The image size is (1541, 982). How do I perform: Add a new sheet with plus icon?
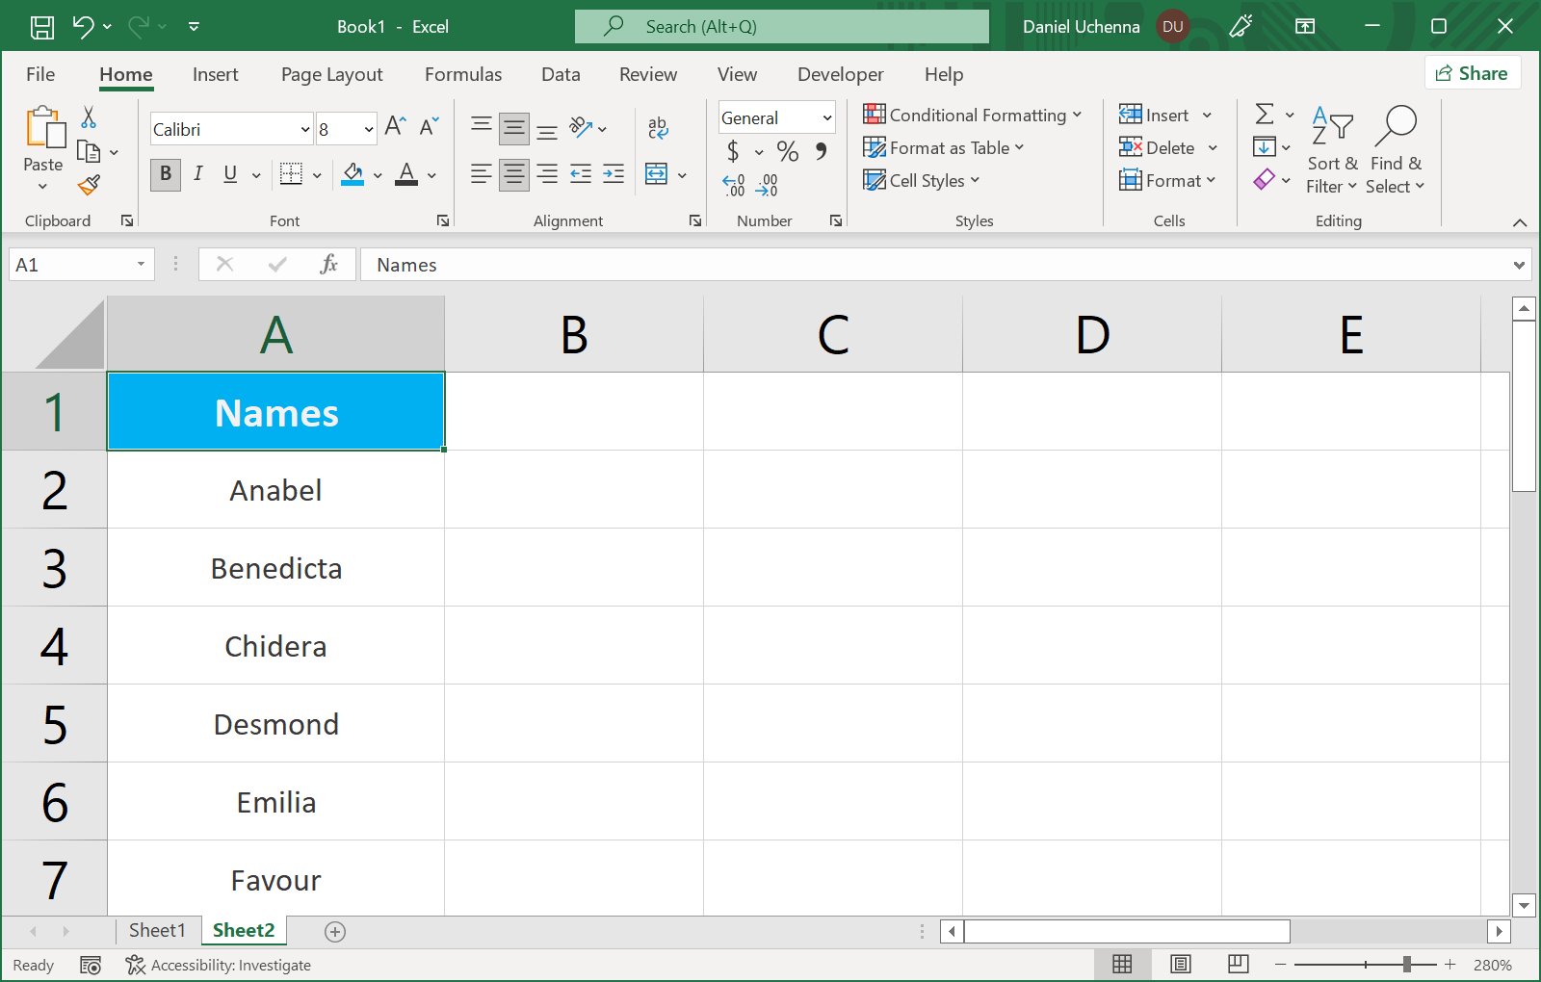335,931
